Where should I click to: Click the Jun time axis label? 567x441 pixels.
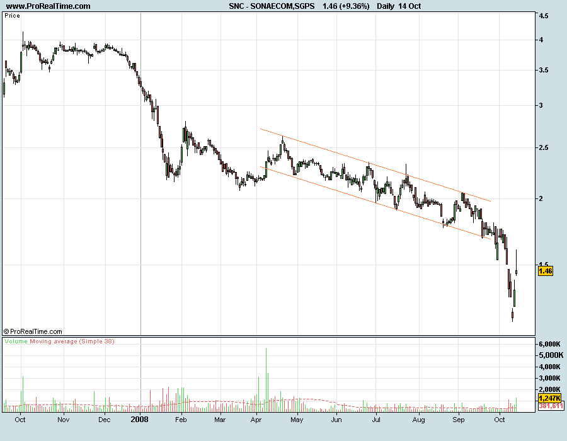(336, 420)
